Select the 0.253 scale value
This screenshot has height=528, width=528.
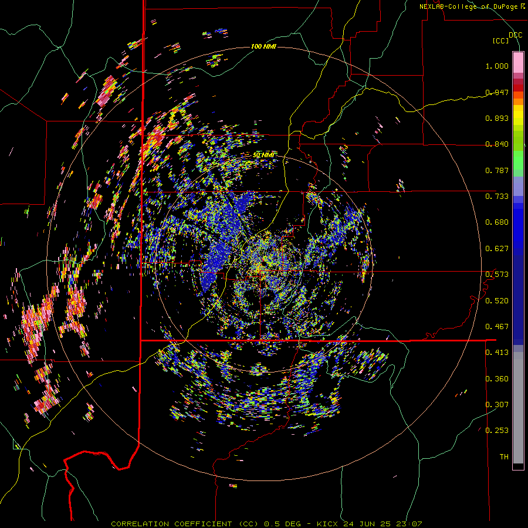pos(497,431)
